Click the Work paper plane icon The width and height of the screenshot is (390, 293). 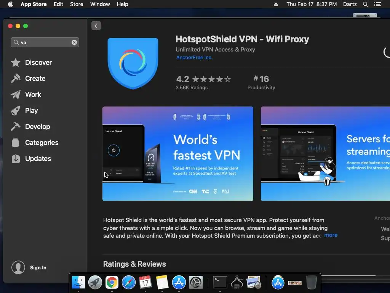(16, 95)
